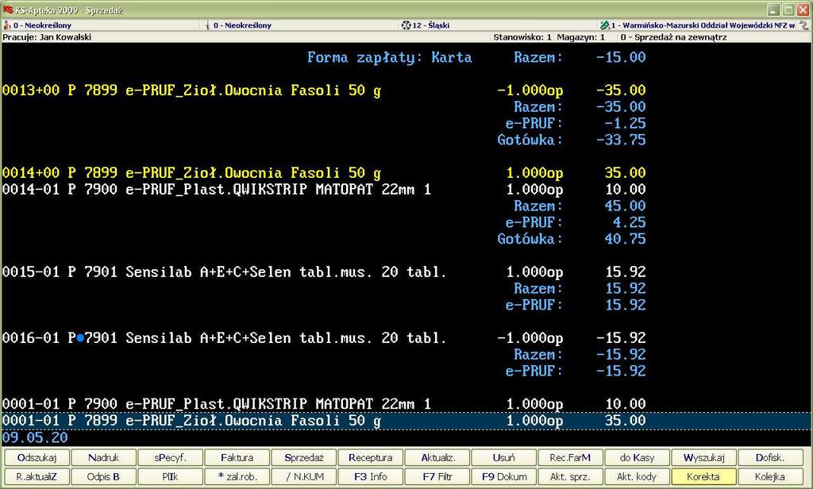The height and width of the screenshot is (489, 813).
Task: Select the sPecyf. button
Action: pos(170,457)
